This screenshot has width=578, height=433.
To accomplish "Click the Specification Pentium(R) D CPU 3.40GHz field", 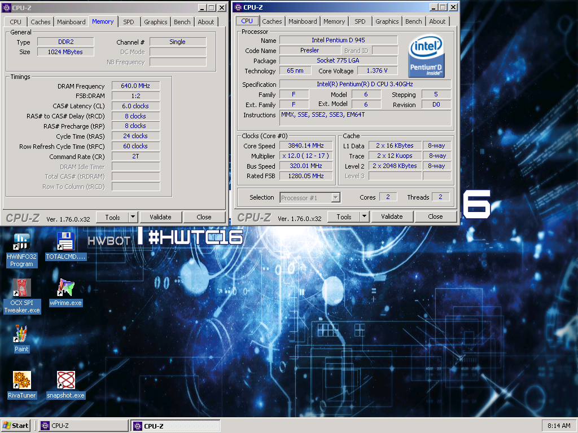I will coord(365,85).
